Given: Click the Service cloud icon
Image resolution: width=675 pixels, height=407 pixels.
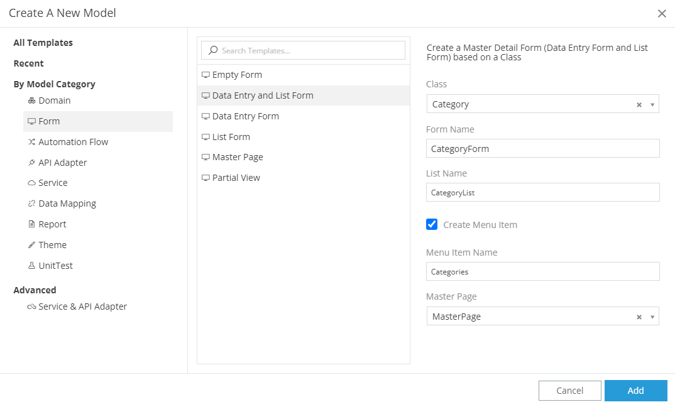Looking at the screenshot, I should click(x=31, y=183).
